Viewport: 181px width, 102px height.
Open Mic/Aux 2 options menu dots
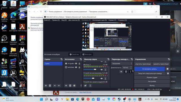pyautogui.click(x=105, y=69)
